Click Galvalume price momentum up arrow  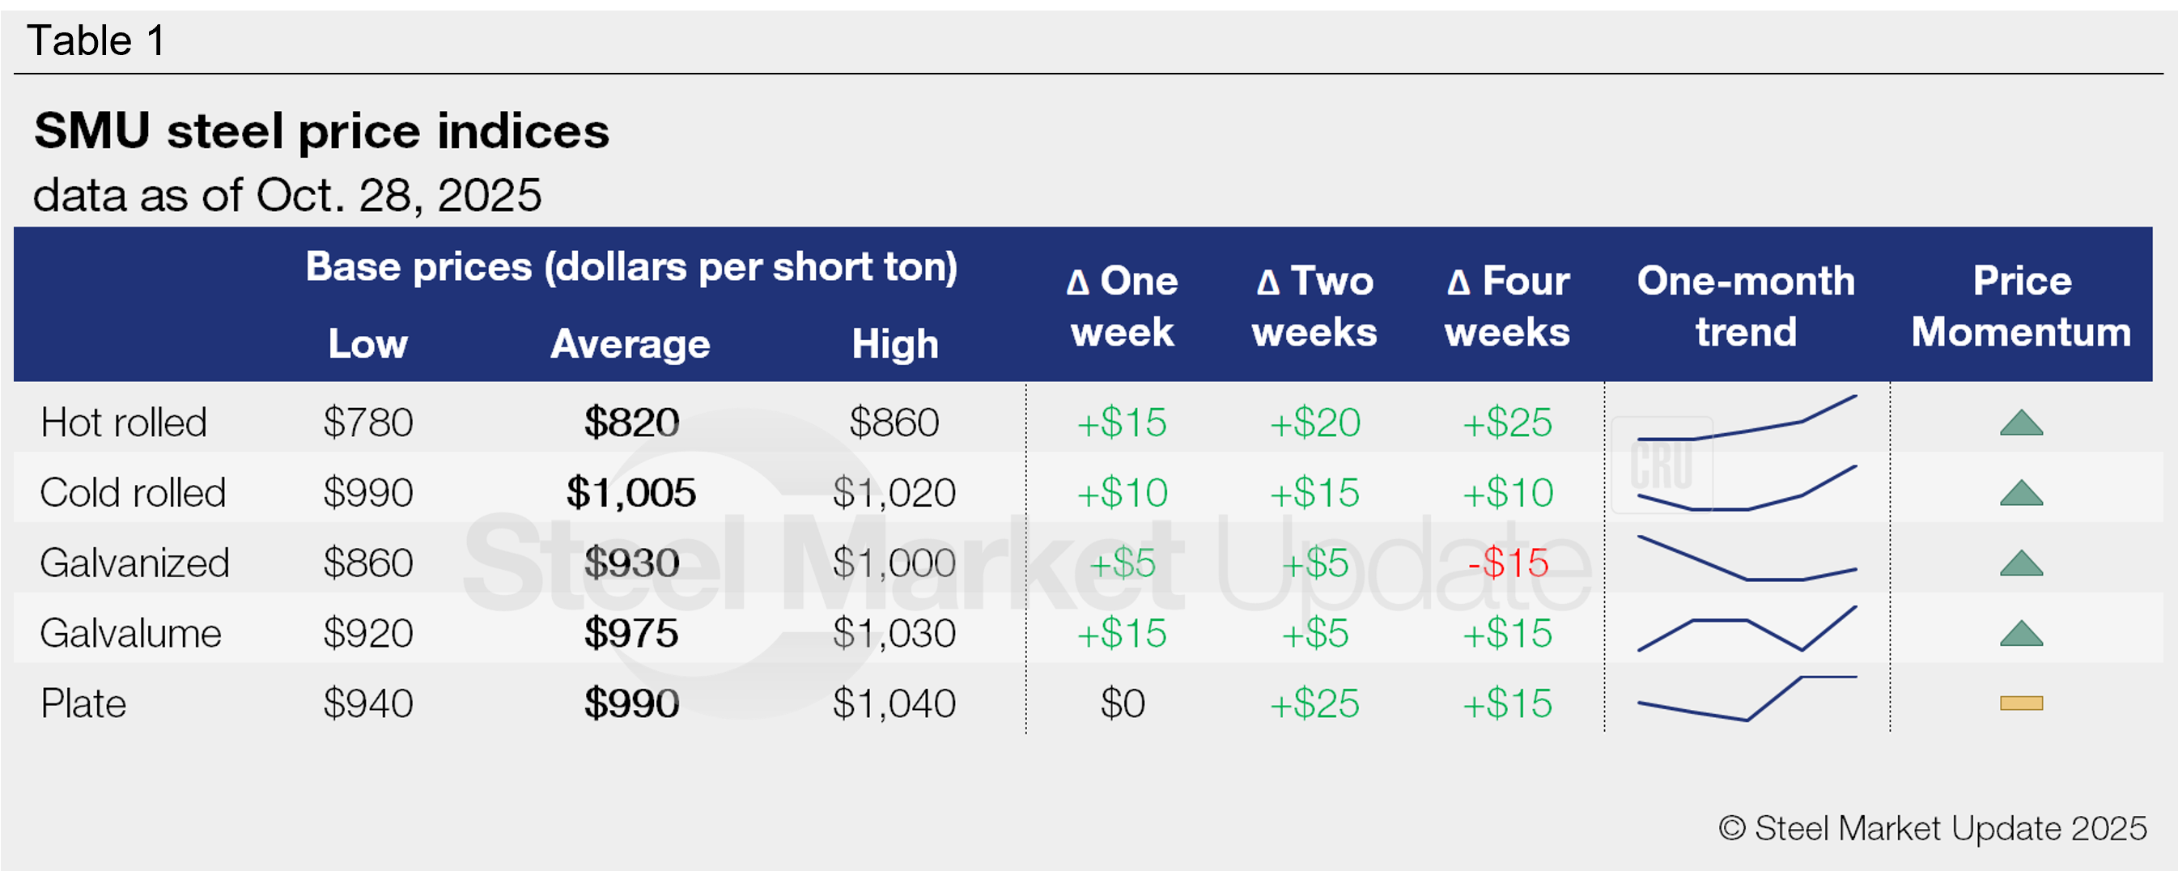click(x=2021, y=633)
